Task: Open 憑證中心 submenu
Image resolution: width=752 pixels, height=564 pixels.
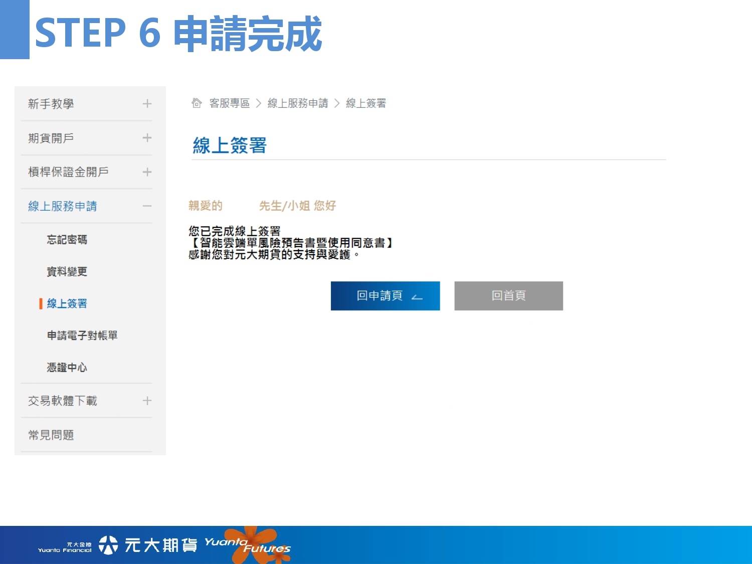Action: coord(67,367)
